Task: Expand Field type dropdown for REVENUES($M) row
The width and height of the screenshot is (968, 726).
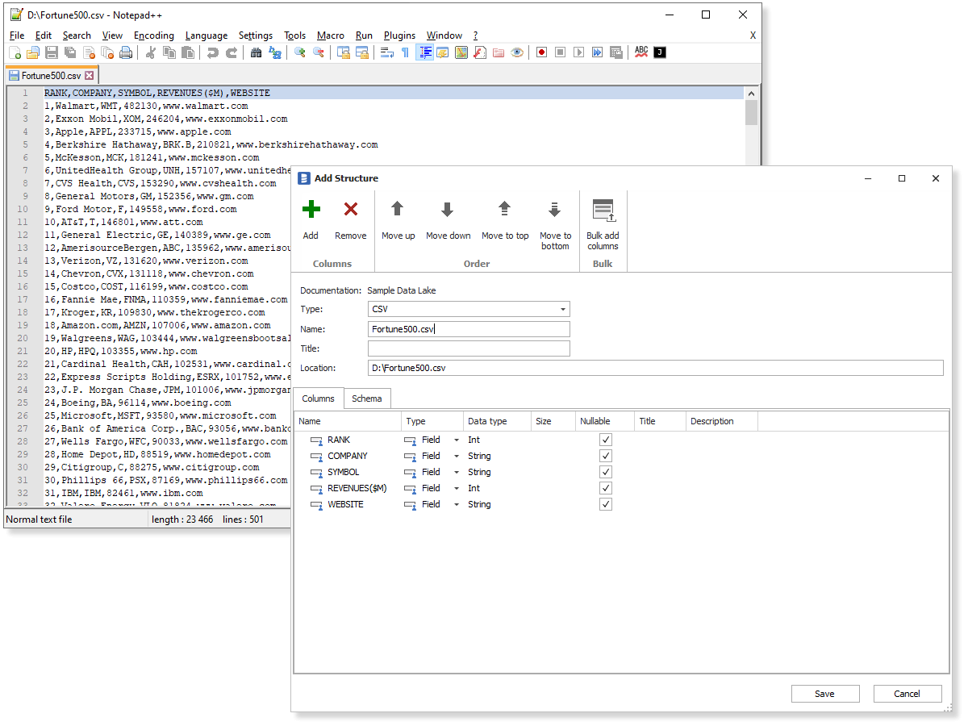Action: [x=457, y=489]
